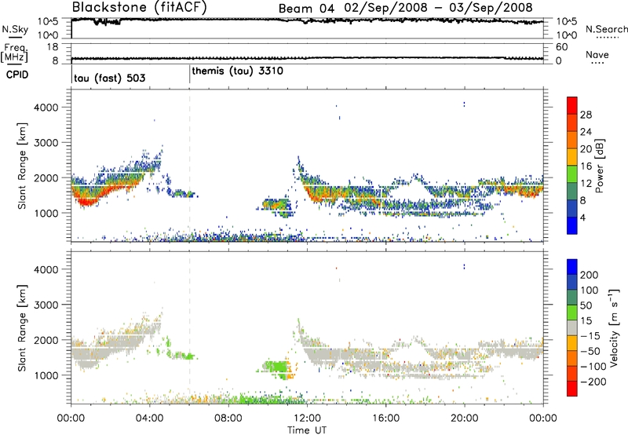This screenshot has width=628, height=435.
Task: Click the Time UT axis title
Action: [307, 430]
